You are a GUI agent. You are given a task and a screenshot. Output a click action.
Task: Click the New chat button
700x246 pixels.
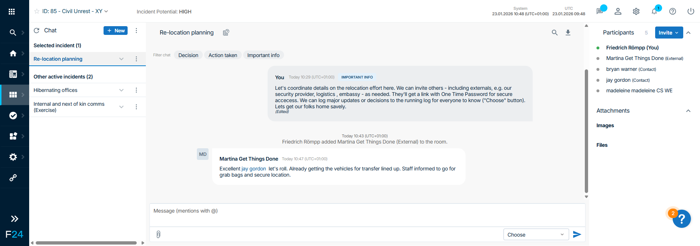coord(116,31)
